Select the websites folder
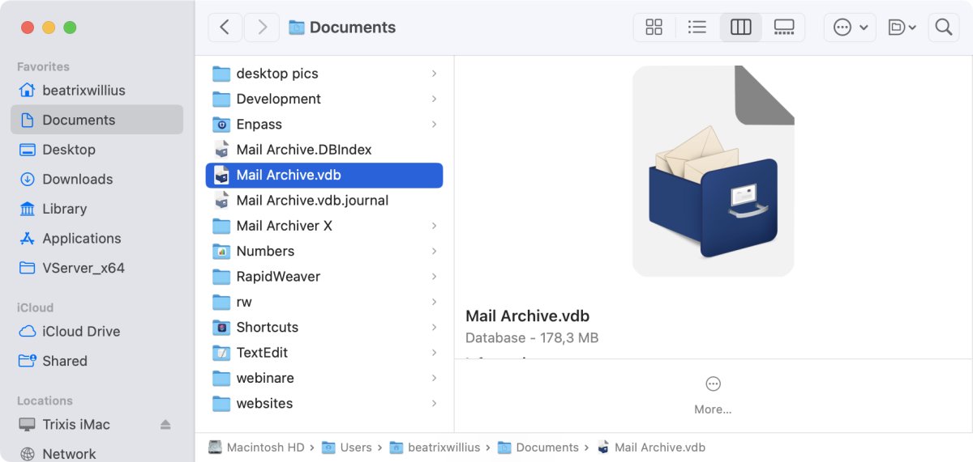Image resolution: width=973 pixels, height=462 pixels. [324, 403]
